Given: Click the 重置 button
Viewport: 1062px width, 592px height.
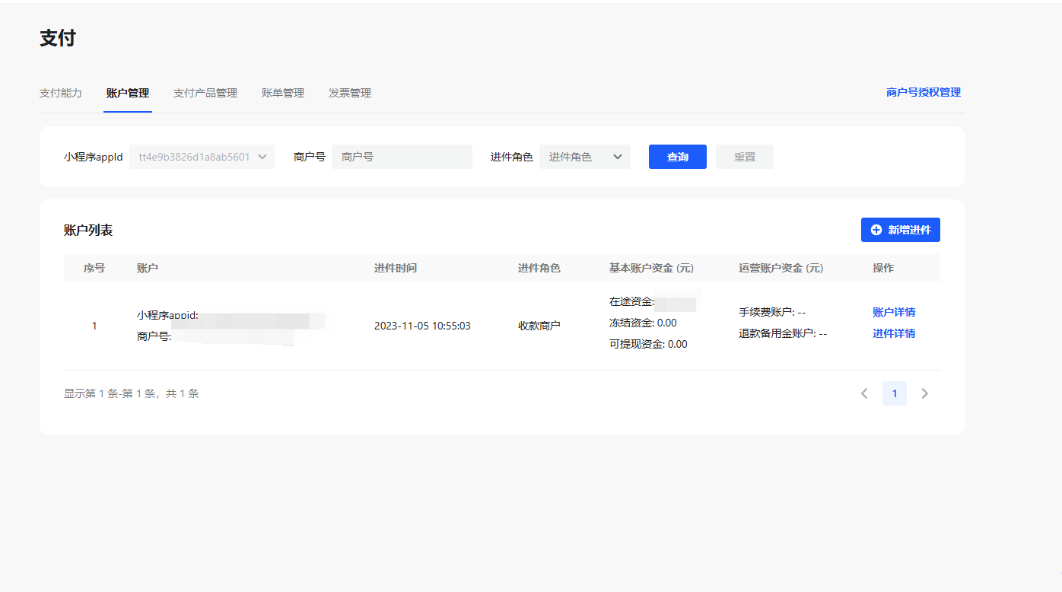Looking at the screenshot, I should click(x=745, y=157).
